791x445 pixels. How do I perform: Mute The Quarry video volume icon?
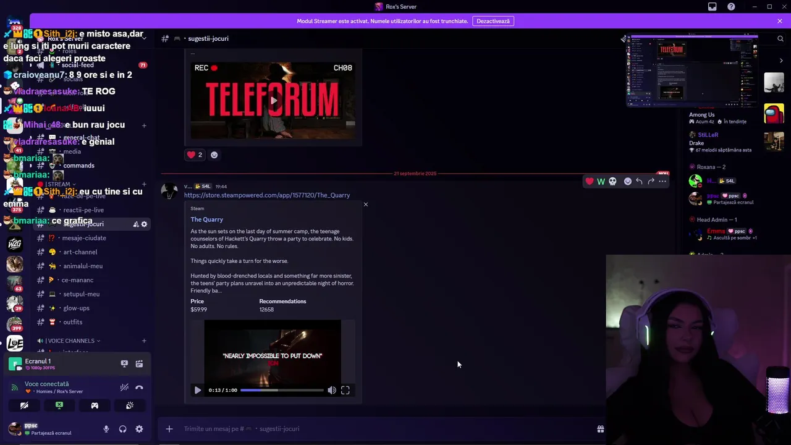332,390
